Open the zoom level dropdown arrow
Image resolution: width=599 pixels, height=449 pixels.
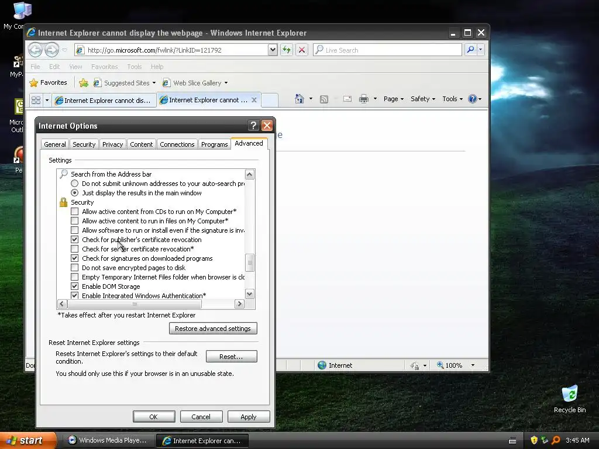[x=473, y=365]
